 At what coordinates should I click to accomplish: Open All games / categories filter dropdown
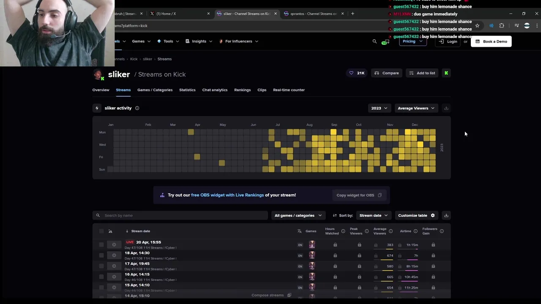pyautogui.click(x=298, y=215)
